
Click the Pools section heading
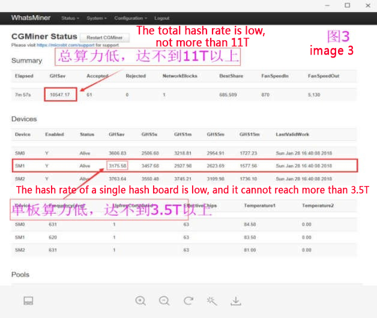(21, 274)
